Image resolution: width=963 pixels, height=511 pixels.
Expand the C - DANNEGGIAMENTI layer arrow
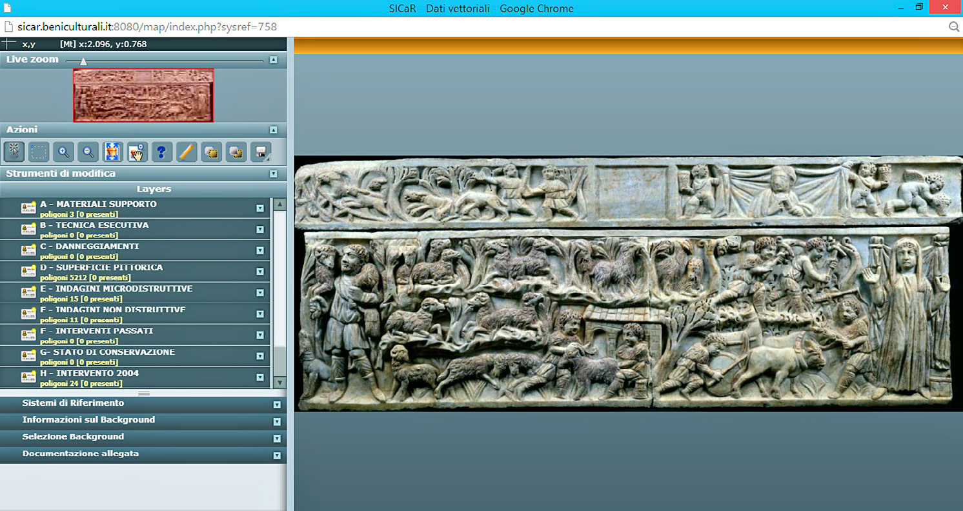pos(260,250)
